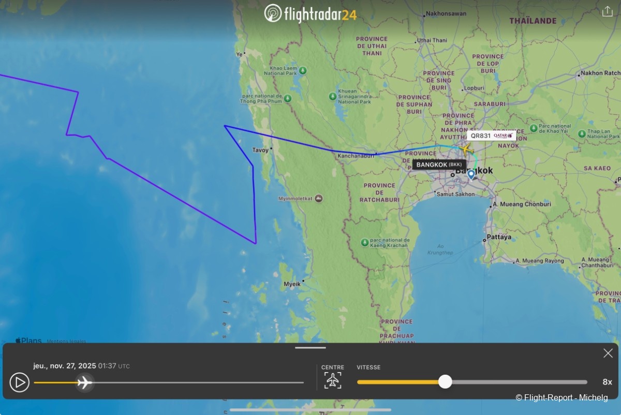This screenshot has height=415, width=621.
Task: Close the playback control panel
Action: point(608,353)
